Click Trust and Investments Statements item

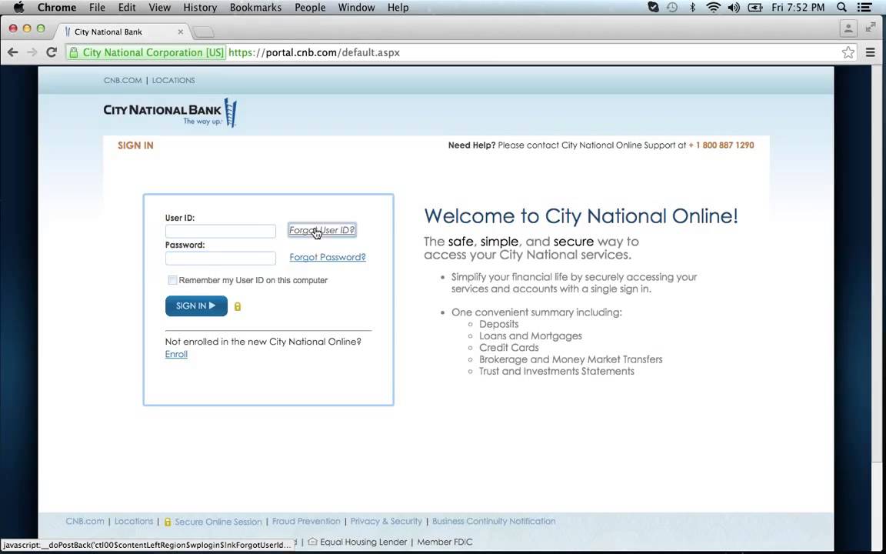(557, 372)
